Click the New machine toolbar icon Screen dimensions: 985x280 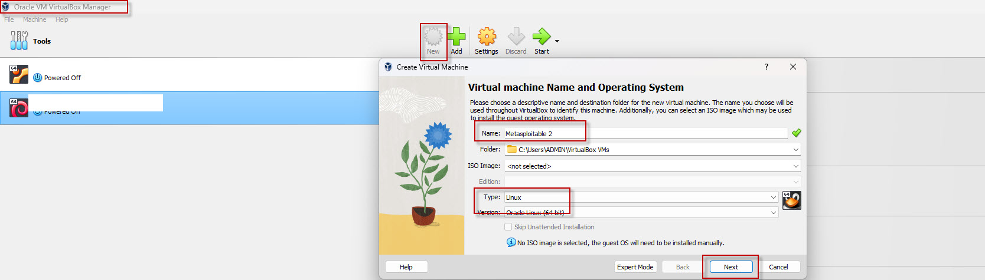tap(433, 37)
